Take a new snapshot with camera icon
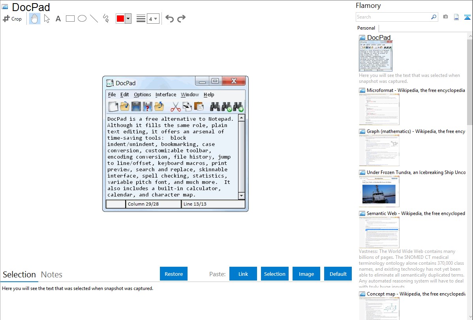 (445, 17)
